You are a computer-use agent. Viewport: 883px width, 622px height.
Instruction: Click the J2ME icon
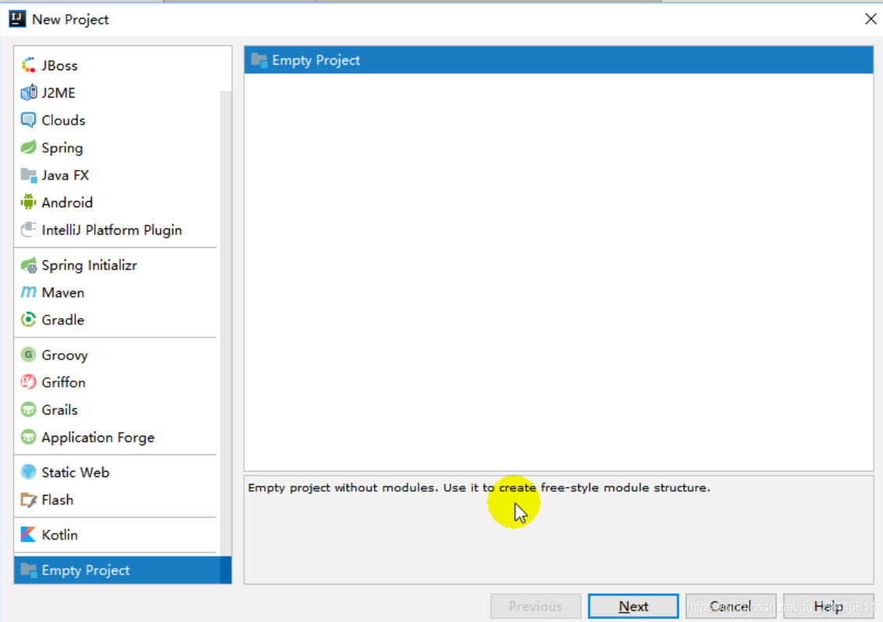[x=28, y=93]
